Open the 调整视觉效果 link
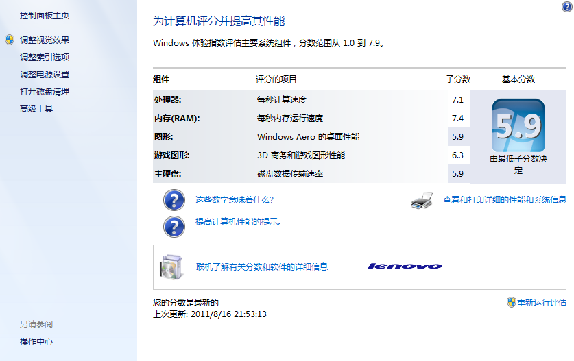This screenshot has width=574, height=361. [x=45, y=40]
